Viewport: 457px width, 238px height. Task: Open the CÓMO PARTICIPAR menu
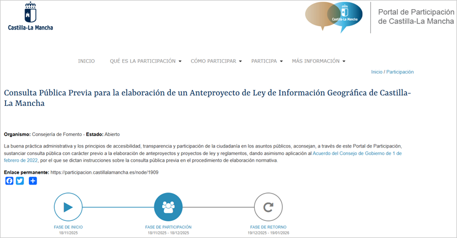(x=213, y=61)
